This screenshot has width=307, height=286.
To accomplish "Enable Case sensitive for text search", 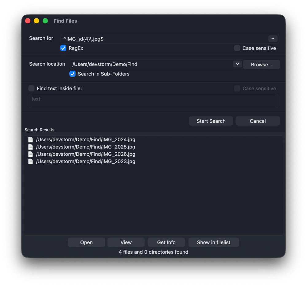I will click(237, 88).
